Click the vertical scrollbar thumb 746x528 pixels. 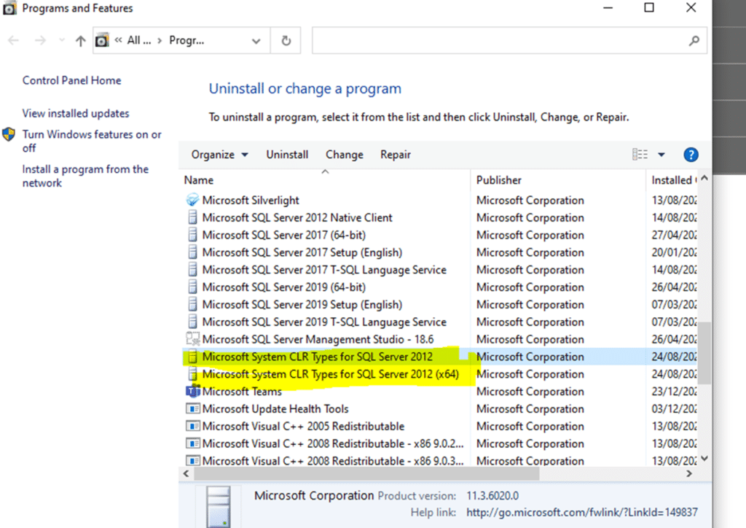(x=704, y=353)
